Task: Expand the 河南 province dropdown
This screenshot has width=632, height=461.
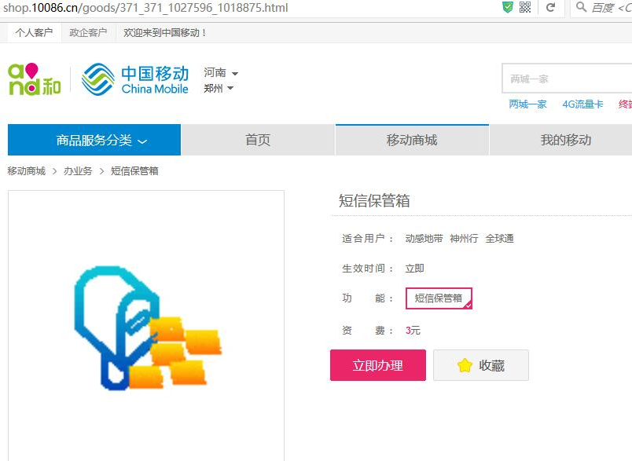Action: click(220, 73)
